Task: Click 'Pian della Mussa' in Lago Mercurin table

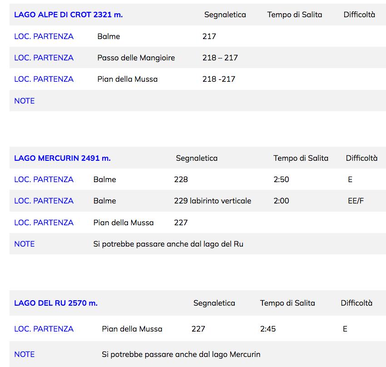Action: point(124,223)
